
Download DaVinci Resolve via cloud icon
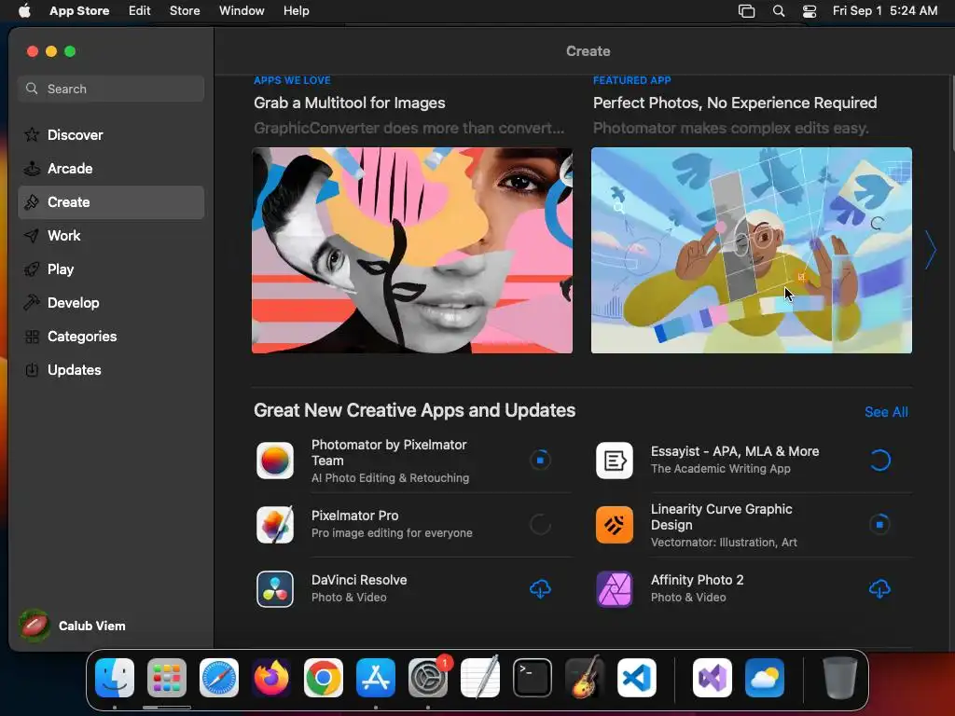[540, 589]
